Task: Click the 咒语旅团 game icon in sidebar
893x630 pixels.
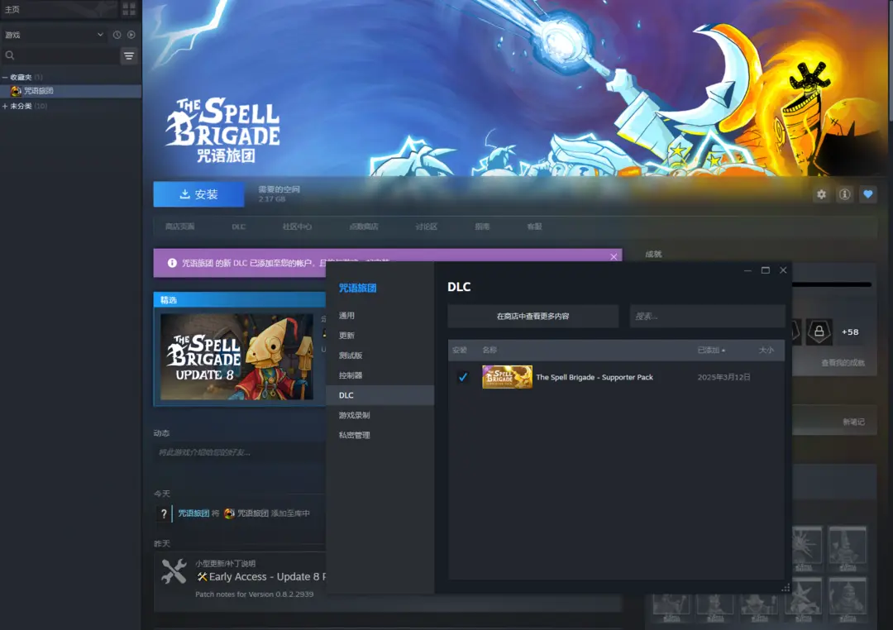Action: 16,91
